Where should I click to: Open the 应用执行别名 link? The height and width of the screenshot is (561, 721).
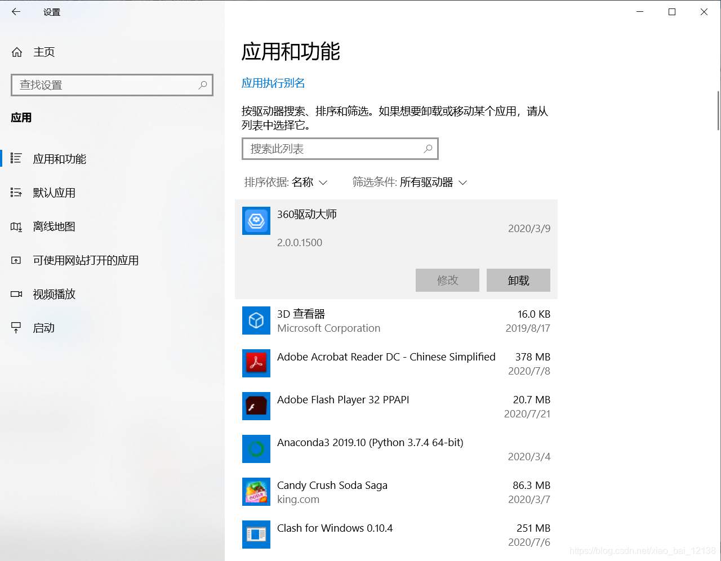pyautogui.click(x=273, y=83)
